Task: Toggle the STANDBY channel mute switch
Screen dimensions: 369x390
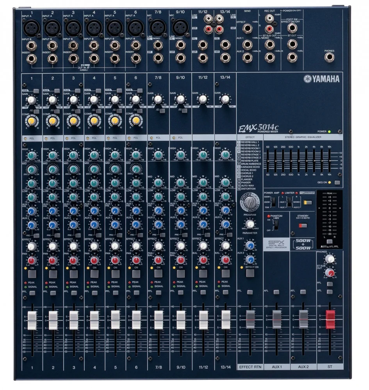Action: pos(303,225)
